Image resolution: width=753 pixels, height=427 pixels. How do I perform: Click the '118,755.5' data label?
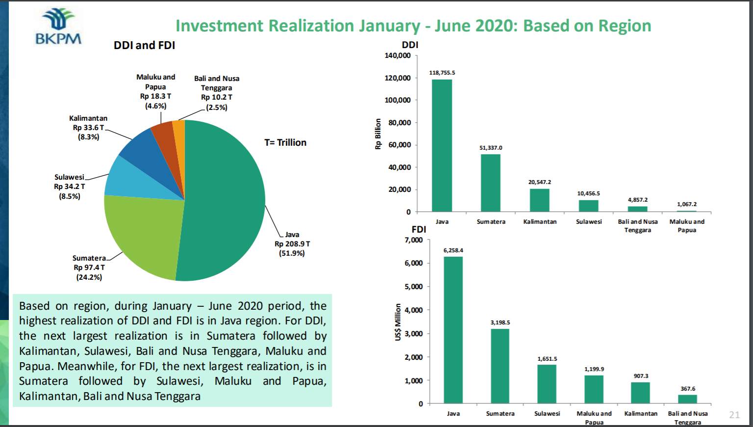pyautogui.click(x=442, y=73)
